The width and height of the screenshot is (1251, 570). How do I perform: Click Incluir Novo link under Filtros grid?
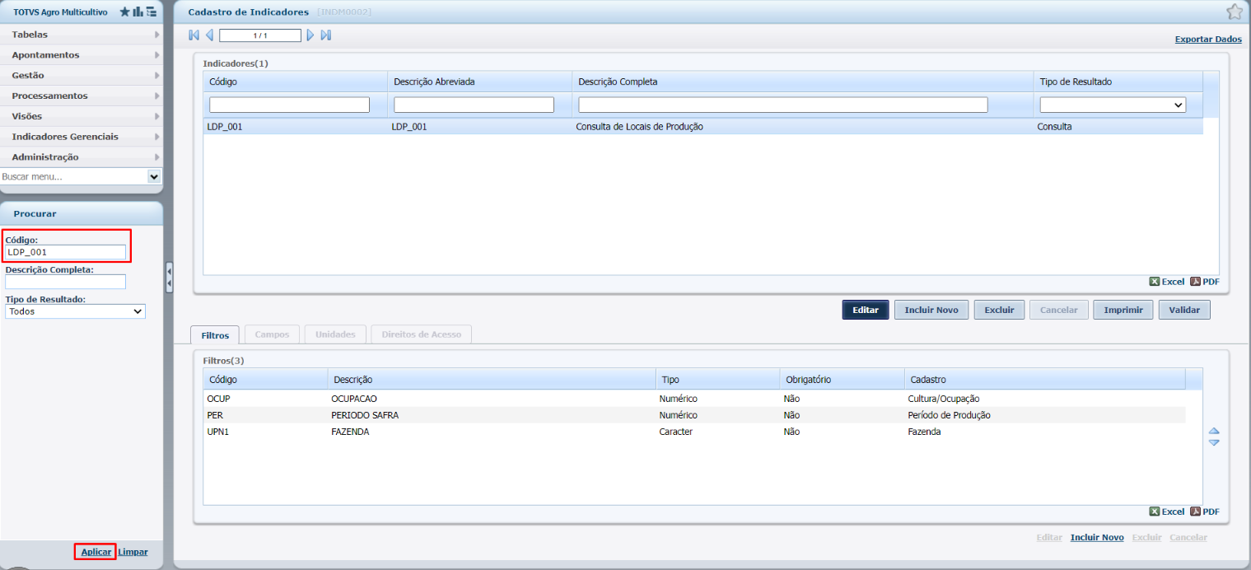click(1097, 537)
